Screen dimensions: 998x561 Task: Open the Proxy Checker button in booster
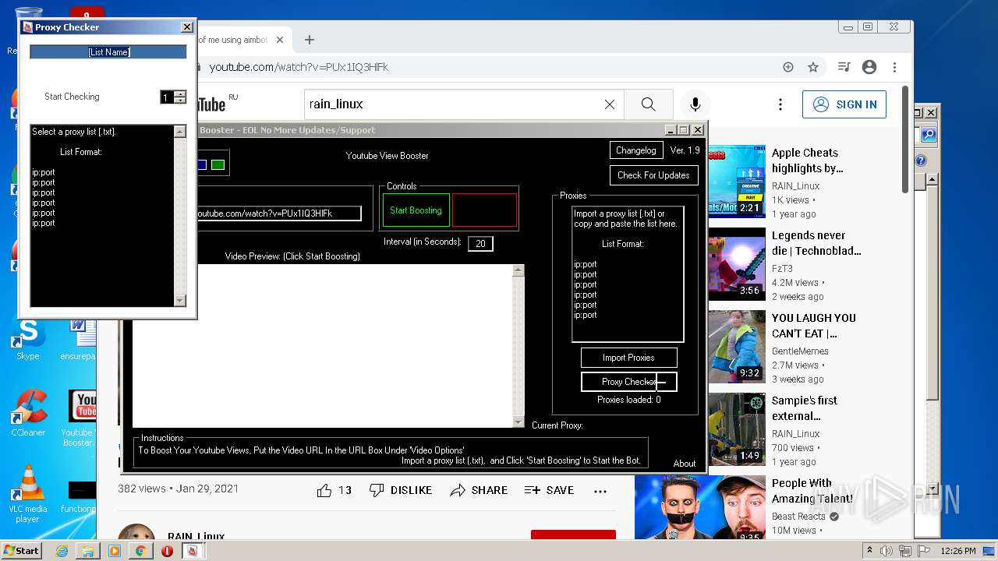point(628,382)
